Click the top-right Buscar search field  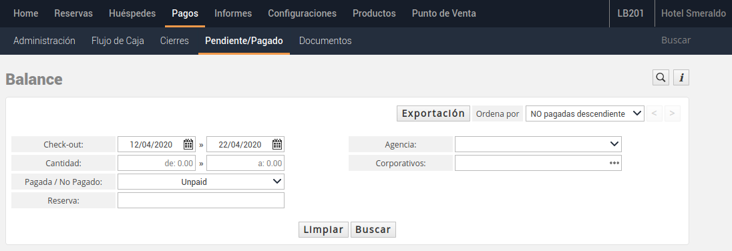[675, 41]
